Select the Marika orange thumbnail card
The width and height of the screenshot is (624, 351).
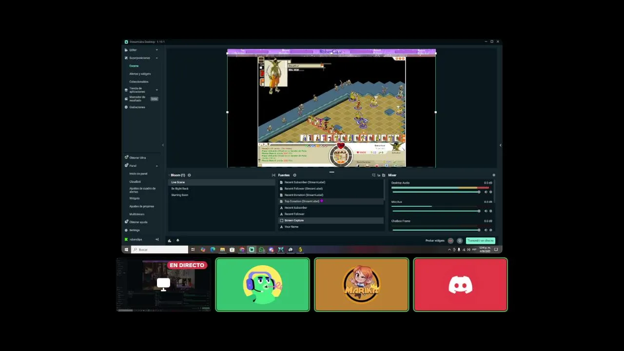pyautogui.click(x=361, y=285)
